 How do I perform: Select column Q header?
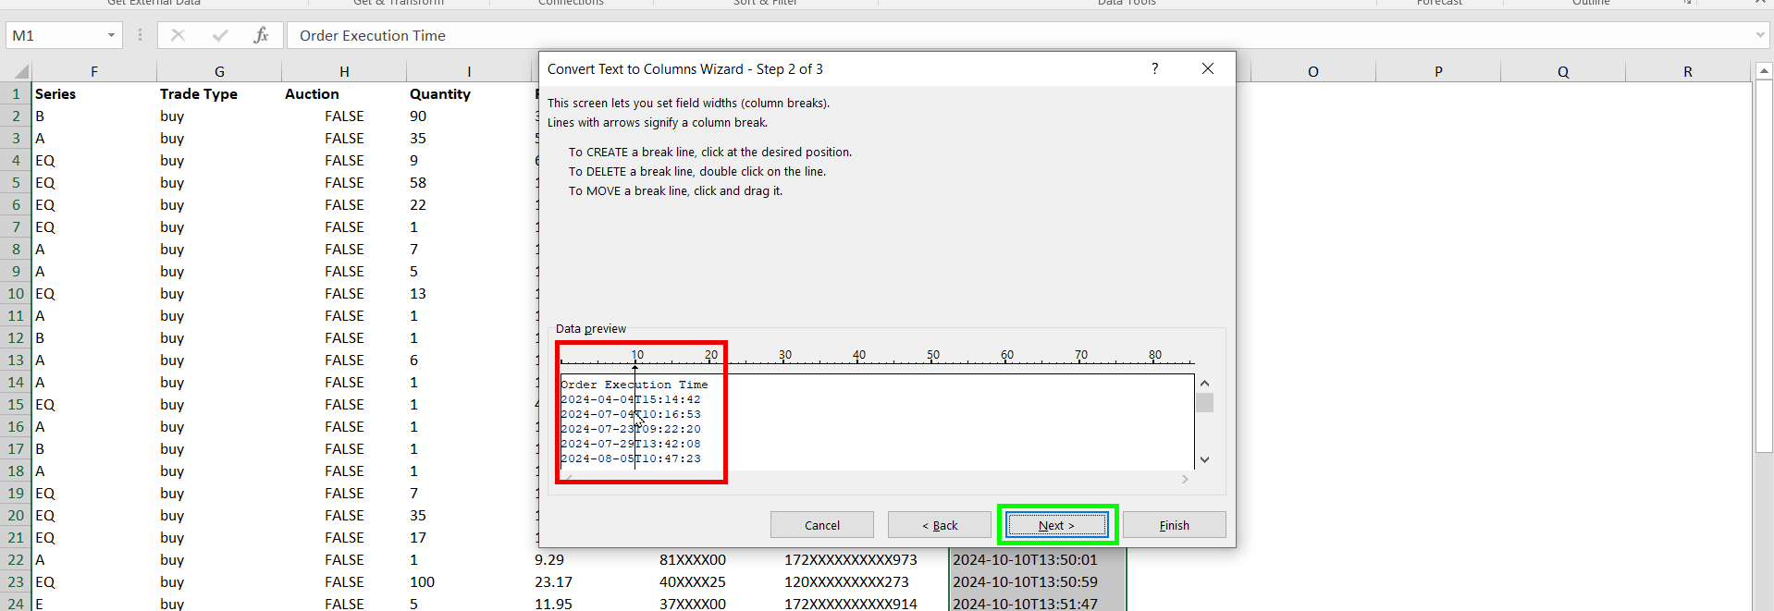tap(1563, 71)
